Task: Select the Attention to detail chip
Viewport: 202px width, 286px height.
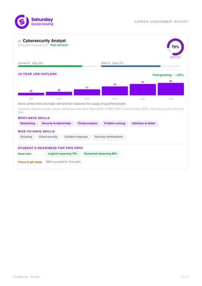Action: coord(144,124)
